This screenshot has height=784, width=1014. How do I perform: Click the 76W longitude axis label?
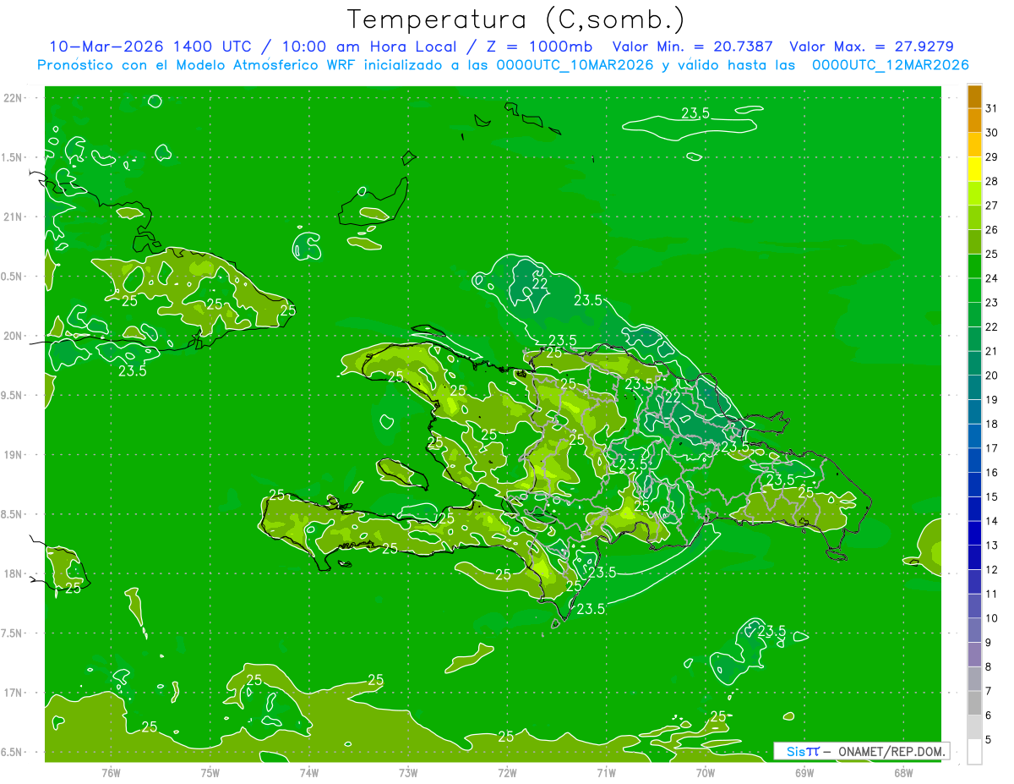pyautogui.click(x=111, y=772)
